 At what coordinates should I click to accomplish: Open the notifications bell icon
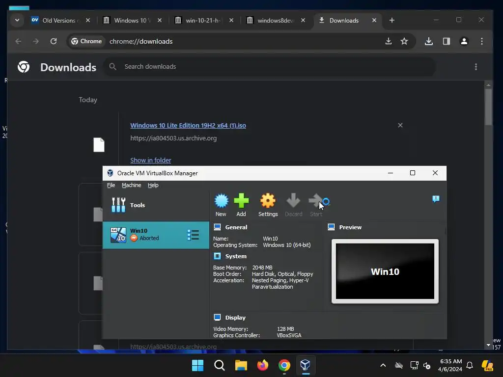(x=470, y=365)
